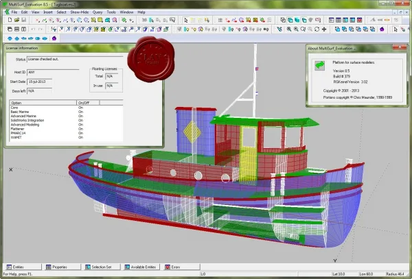Switch to the Selection Set tab
The image size is (412, 279).
[x=101, y=267]
